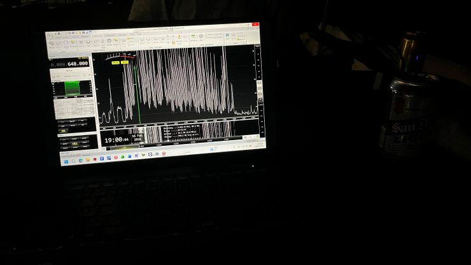Open the taskbar search icon
This screenshot has width=471, height=265.
point(73,161)
